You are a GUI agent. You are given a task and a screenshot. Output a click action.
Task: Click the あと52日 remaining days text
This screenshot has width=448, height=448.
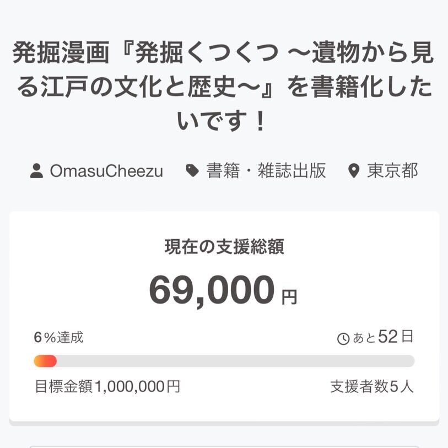[383, 337]
